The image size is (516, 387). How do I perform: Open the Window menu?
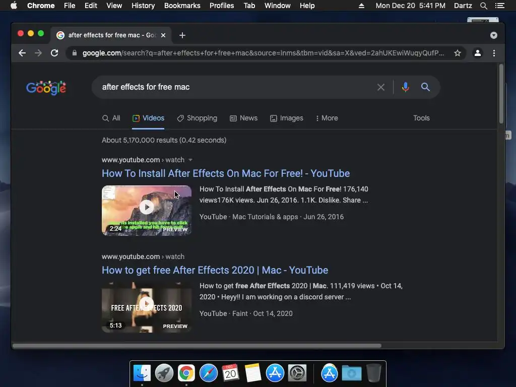278,6
